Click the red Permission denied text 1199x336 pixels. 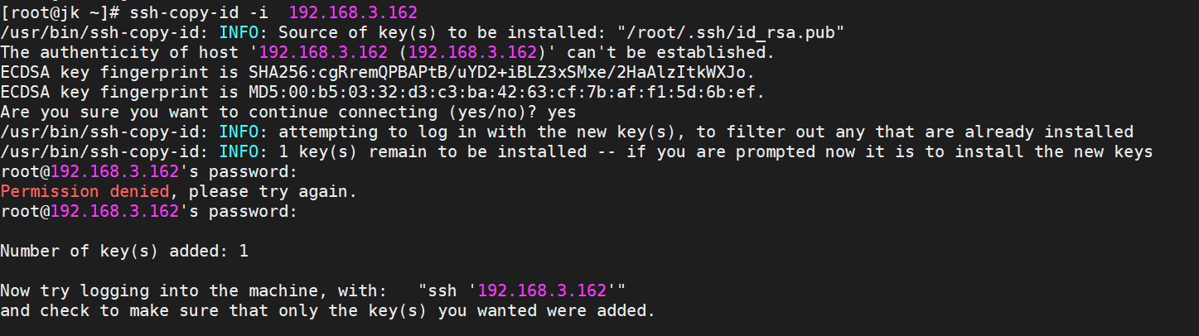[85, 191]
